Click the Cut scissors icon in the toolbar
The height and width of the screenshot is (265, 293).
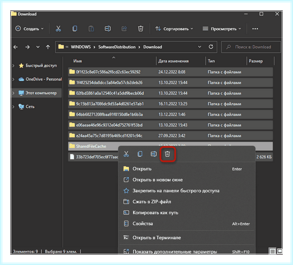click(x=58, y=29)
